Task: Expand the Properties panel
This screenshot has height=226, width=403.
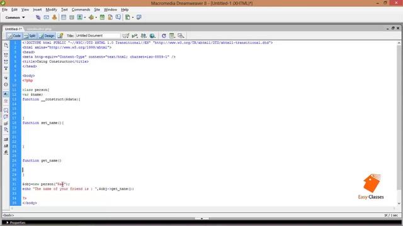Action: click(x=8, y=223)
